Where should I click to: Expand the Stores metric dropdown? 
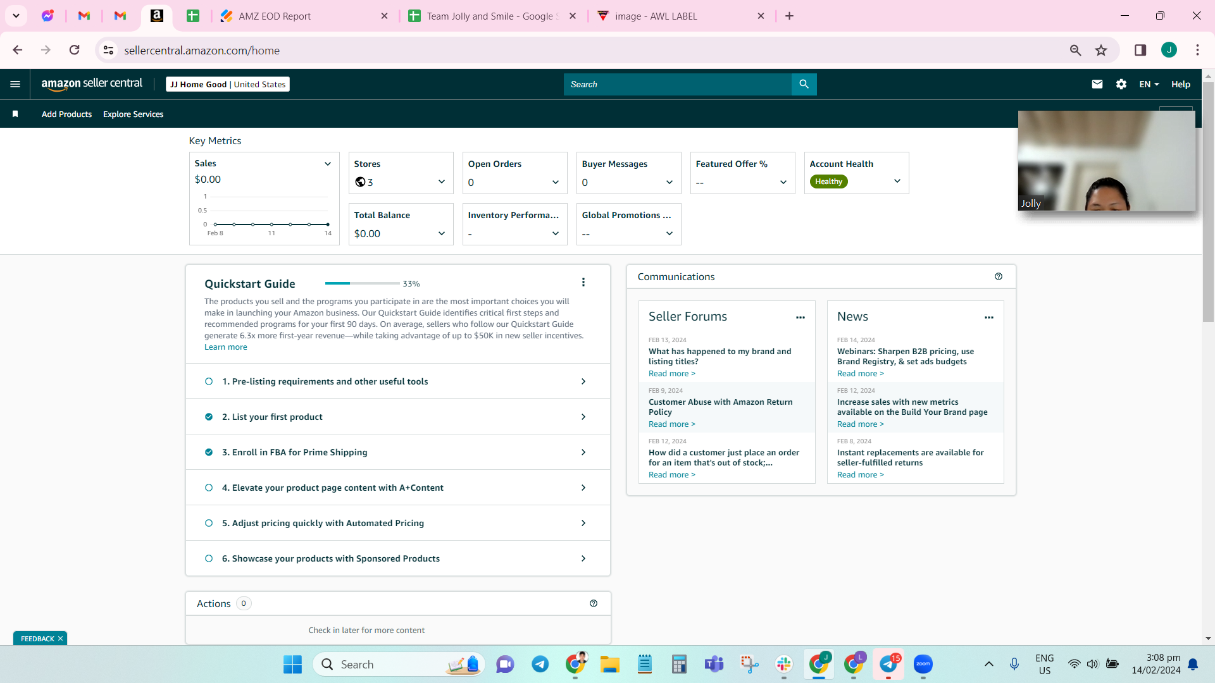(x=442, y=182)
